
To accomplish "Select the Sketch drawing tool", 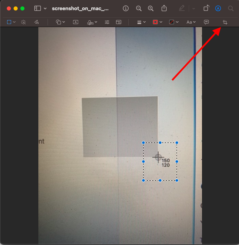I will 37,22.
